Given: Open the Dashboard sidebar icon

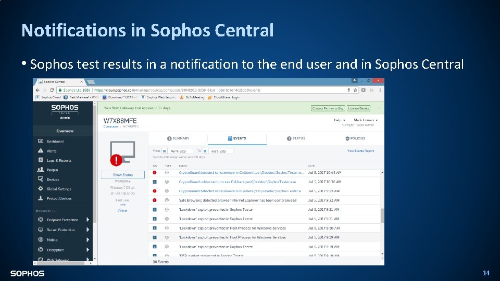Looking at the screenshot, I should [41, 141].
